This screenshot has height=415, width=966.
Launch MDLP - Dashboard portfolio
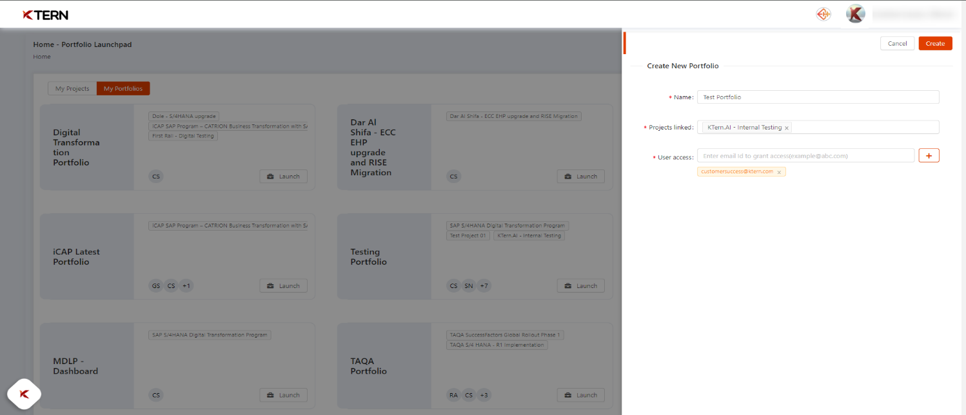284,395
